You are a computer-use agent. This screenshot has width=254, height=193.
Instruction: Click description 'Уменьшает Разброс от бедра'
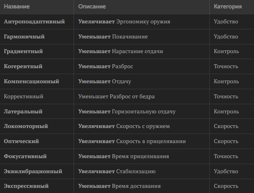(x=116, y=96)
